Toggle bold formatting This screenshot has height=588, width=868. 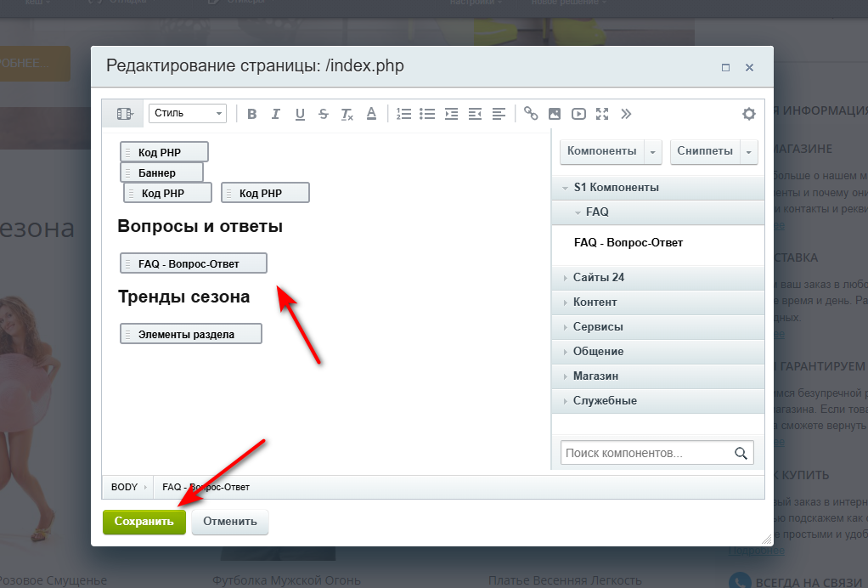[251, 114]
